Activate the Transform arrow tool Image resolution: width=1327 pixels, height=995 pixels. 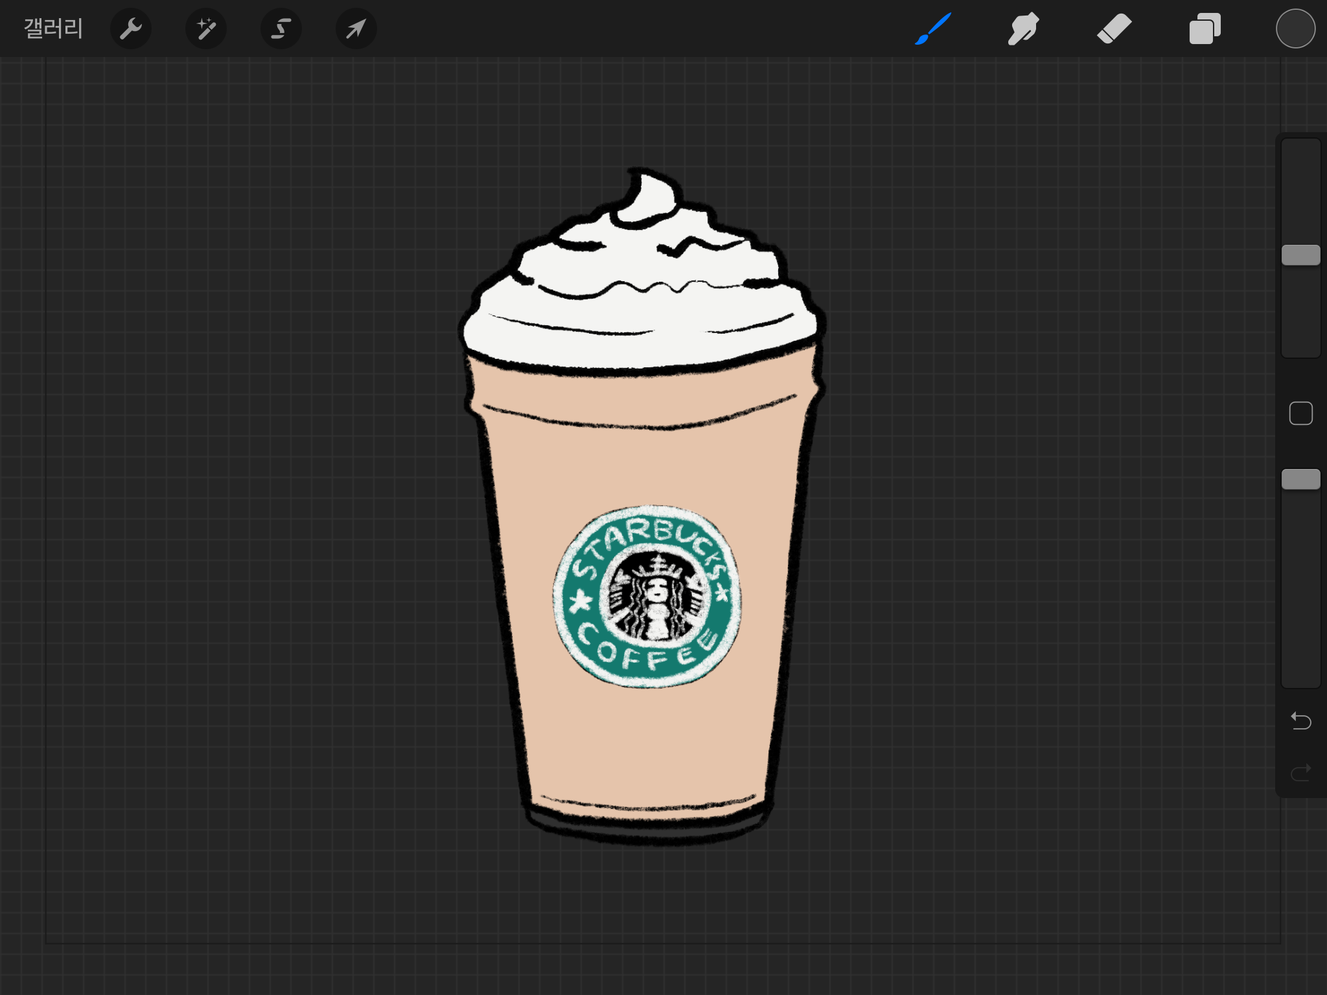click(x=356, y=29)
